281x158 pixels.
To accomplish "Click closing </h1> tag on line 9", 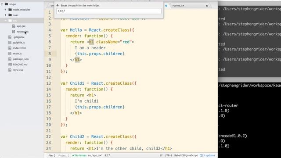I will (x=76, y=60).
